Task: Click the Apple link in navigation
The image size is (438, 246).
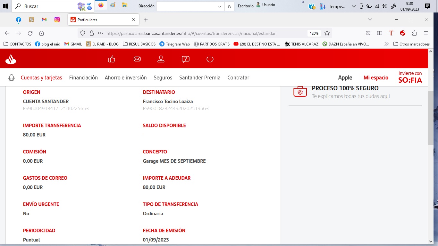Action: click(x=345, y=78)
